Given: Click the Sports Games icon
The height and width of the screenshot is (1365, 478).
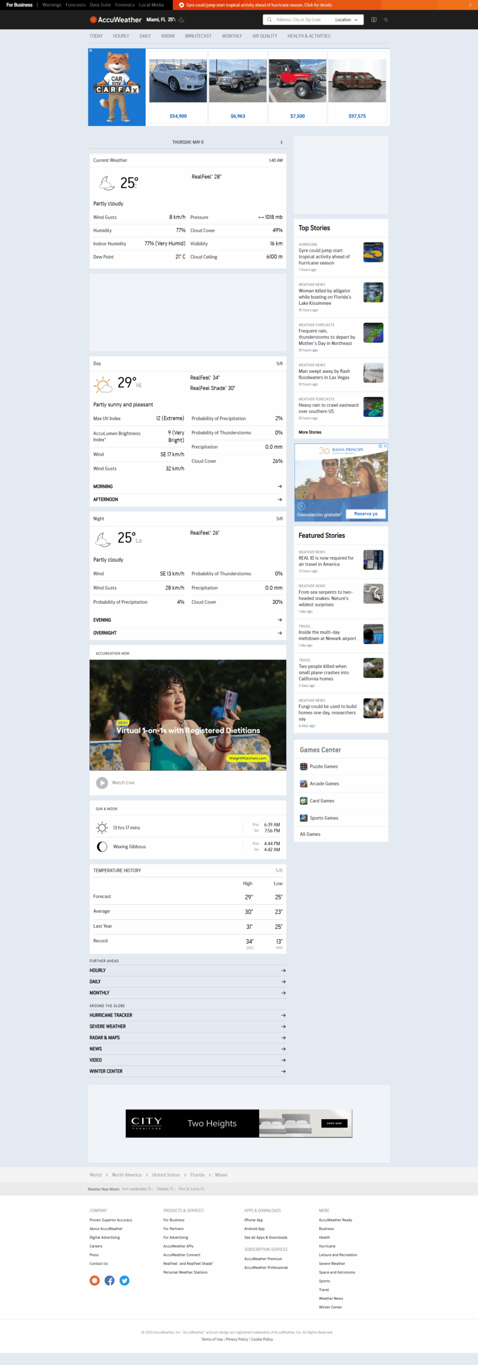Looking at the screenshot, I should click(x=303, y=817).
